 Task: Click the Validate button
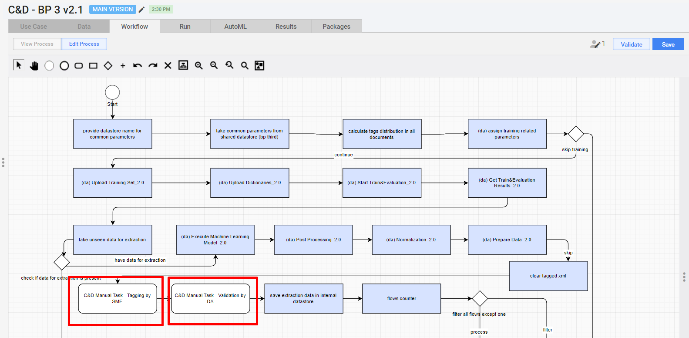tap(631, 44)
